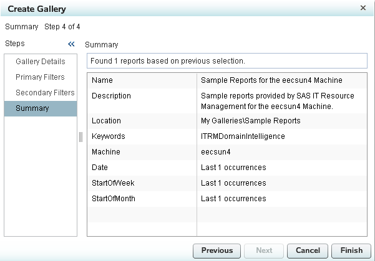
Task: Select 'Last 1 occurrences' in StartOfMonth row
Action: coord(233,199)
